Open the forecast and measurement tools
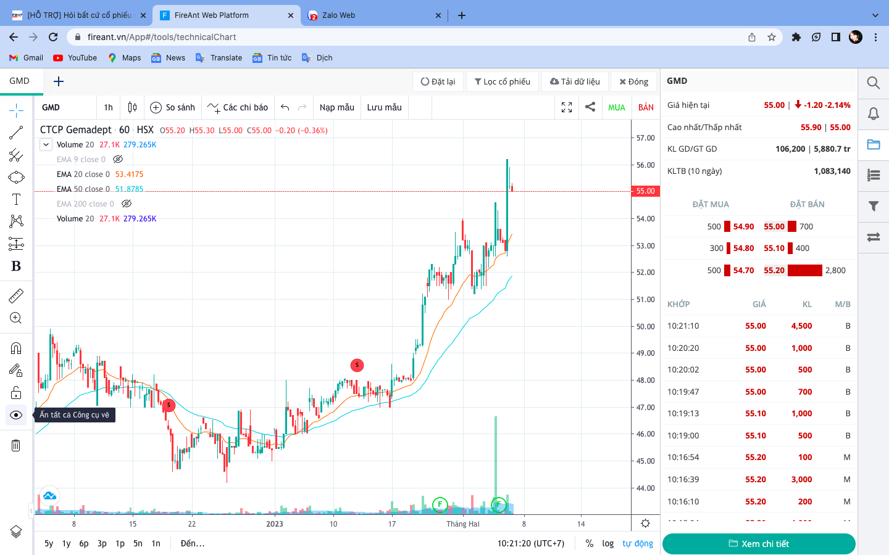 pos(16,244)
